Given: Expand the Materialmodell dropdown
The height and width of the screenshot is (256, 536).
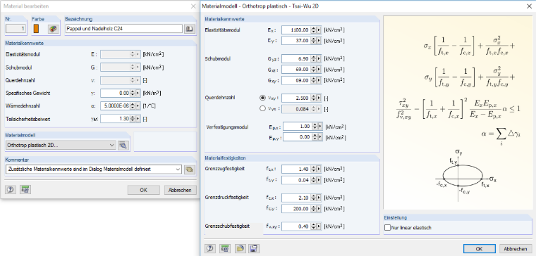Looking at the screenshot, I should (x=112, y=146).
